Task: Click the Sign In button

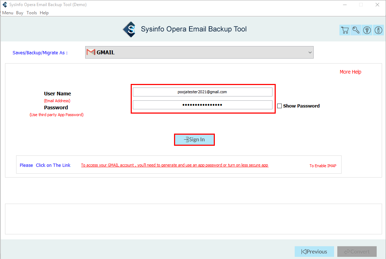Action: (x=194, y=140)
